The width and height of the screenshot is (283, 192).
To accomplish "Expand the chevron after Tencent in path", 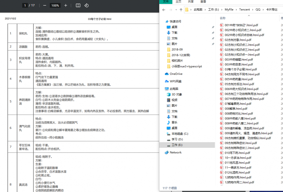I will coord(253,10).
